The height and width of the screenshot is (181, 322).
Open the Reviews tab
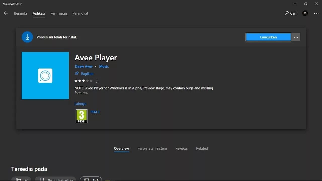181,149
